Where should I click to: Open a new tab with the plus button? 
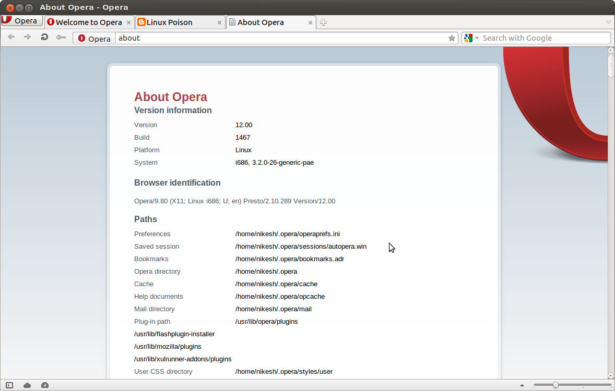323,22
